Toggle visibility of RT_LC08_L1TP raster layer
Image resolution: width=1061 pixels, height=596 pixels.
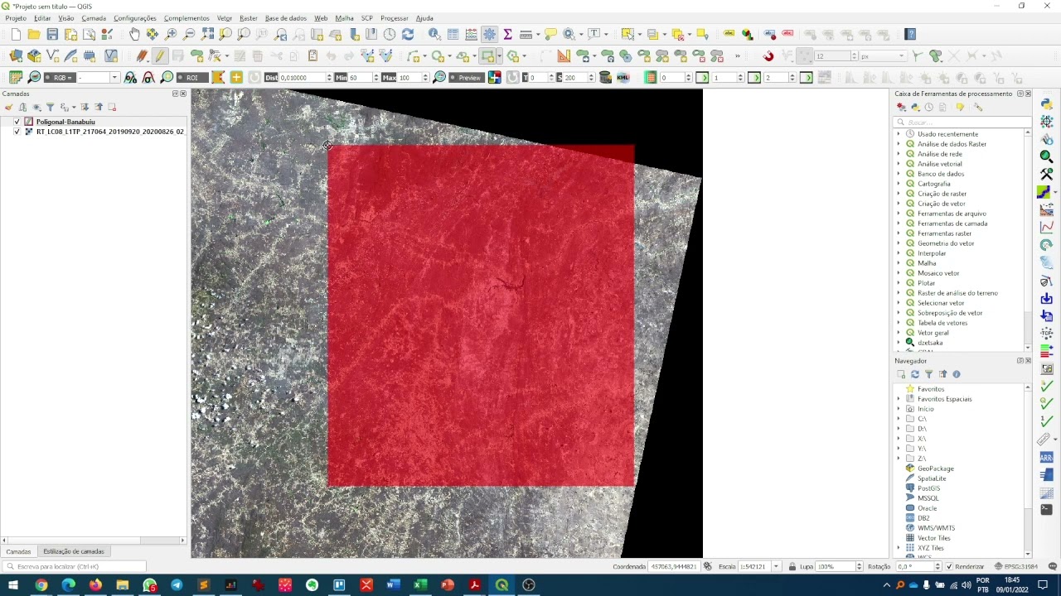[x=17, y=132]
